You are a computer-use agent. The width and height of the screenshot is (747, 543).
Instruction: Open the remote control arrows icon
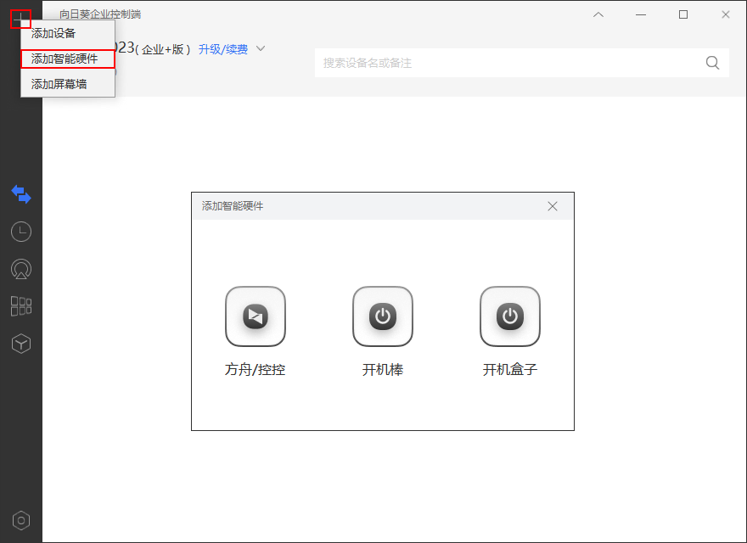(x=21, y=194)
